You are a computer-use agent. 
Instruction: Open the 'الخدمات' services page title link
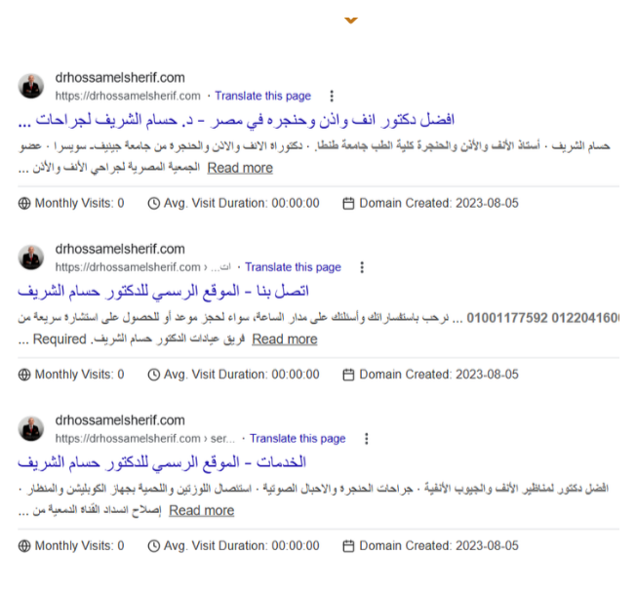click(162, 463)
